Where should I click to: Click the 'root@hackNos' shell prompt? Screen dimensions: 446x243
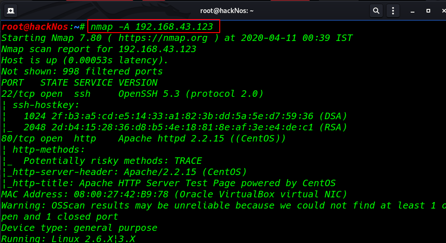35,27
